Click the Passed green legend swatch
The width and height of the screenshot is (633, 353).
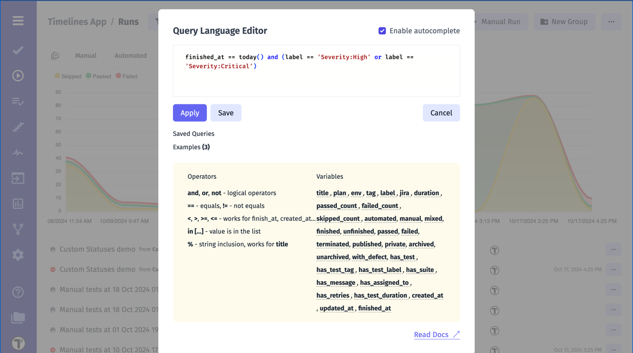click(89, 76)
